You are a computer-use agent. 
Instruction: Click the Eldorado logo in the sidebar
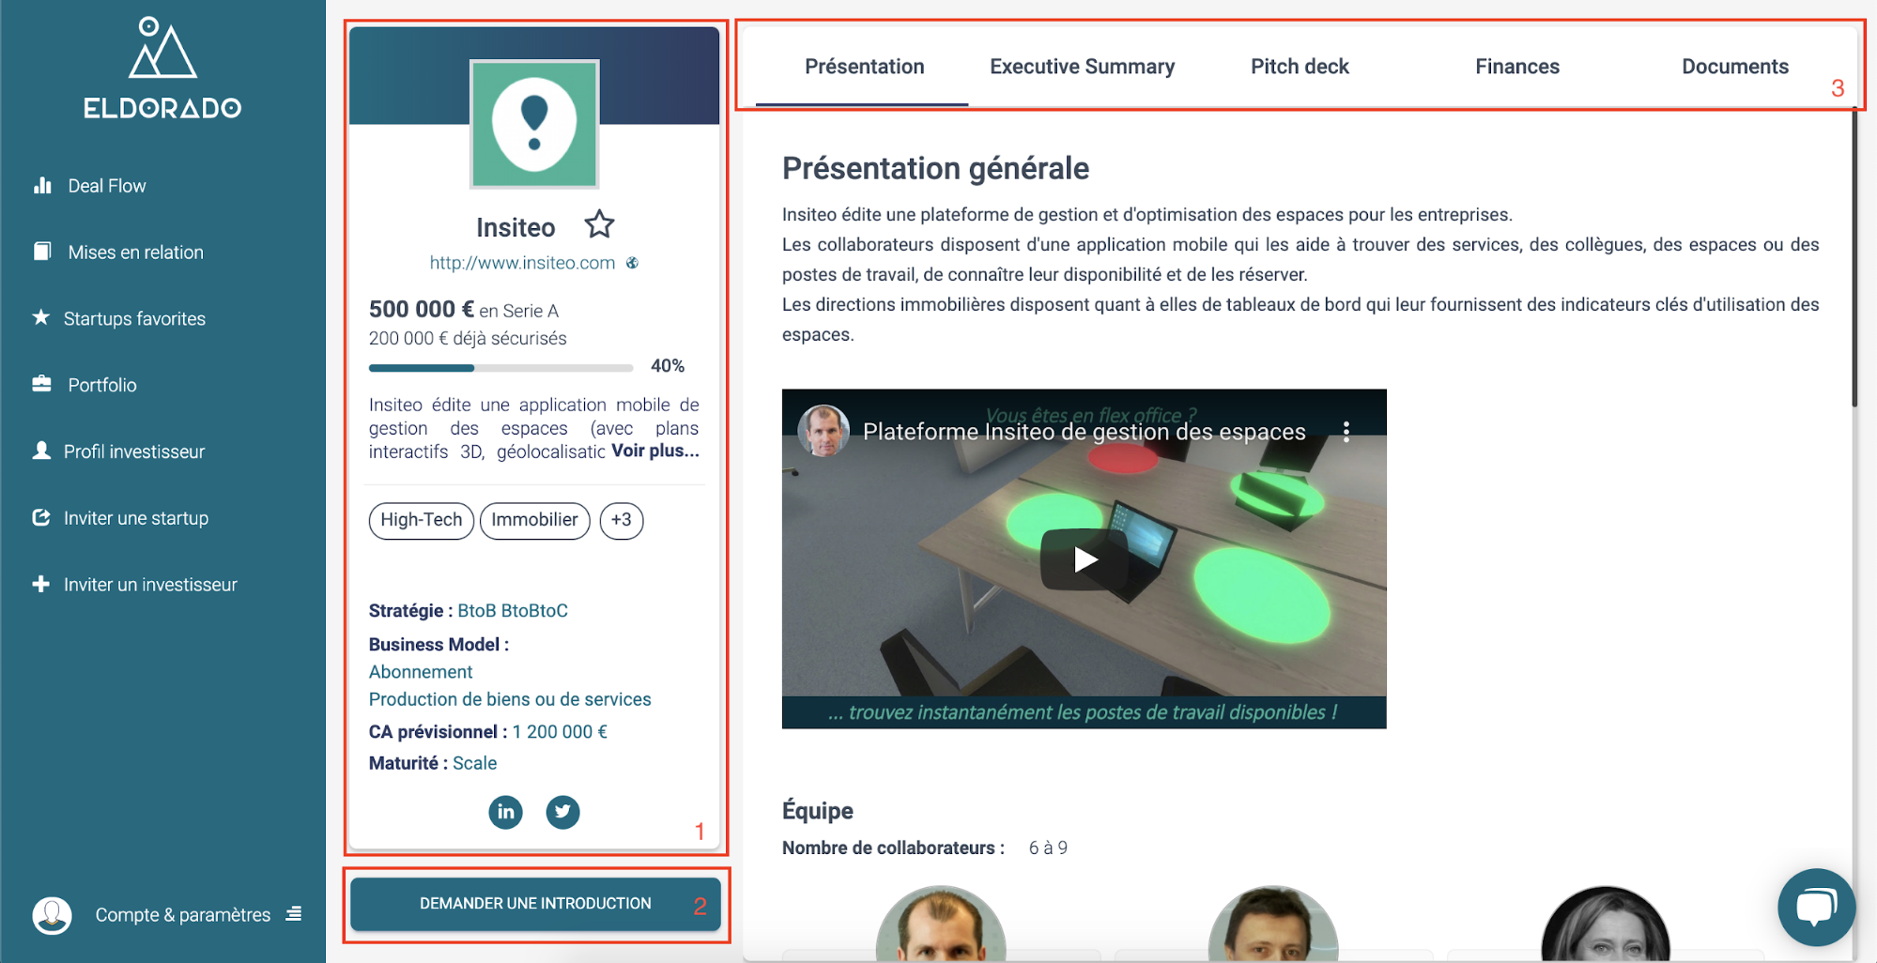(162, 68)
